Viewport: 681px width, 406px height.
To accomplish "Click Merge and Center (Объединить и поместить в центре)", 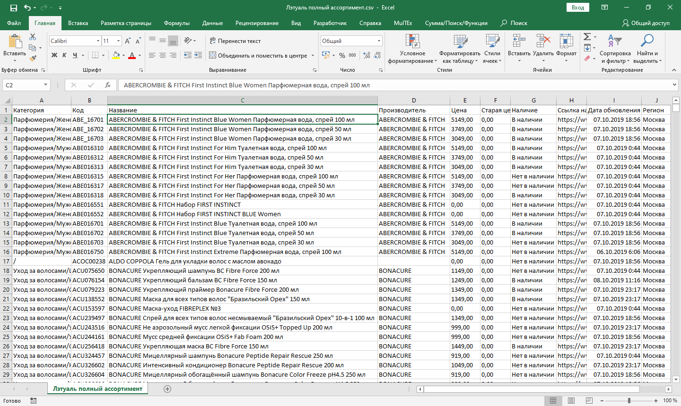I will 258,55.
